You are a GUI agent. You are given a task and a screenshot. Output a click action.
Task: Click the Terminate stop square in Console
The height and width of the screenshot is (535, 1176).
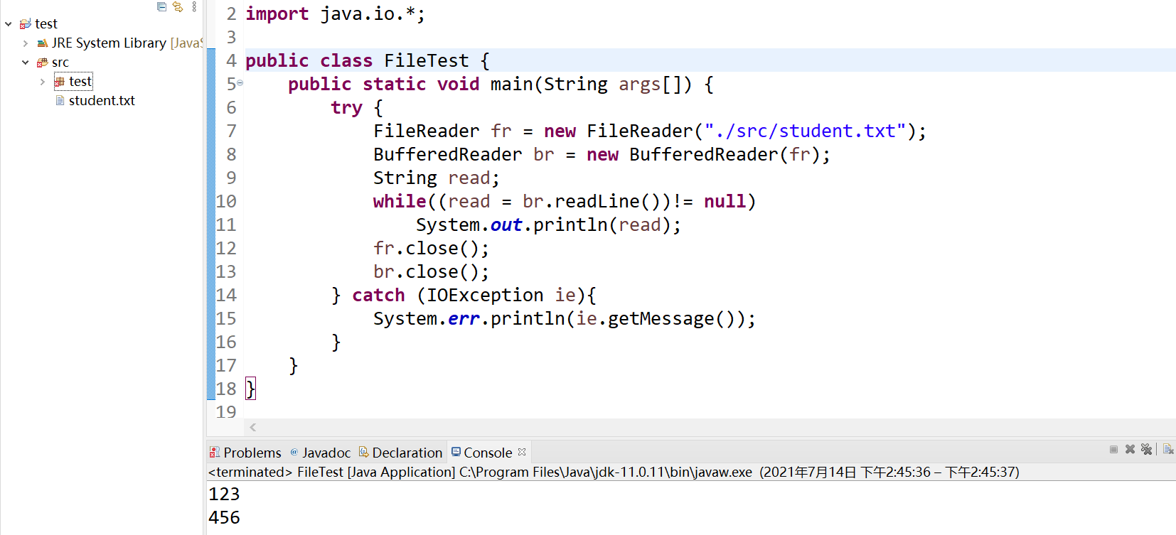point(1113,449)
